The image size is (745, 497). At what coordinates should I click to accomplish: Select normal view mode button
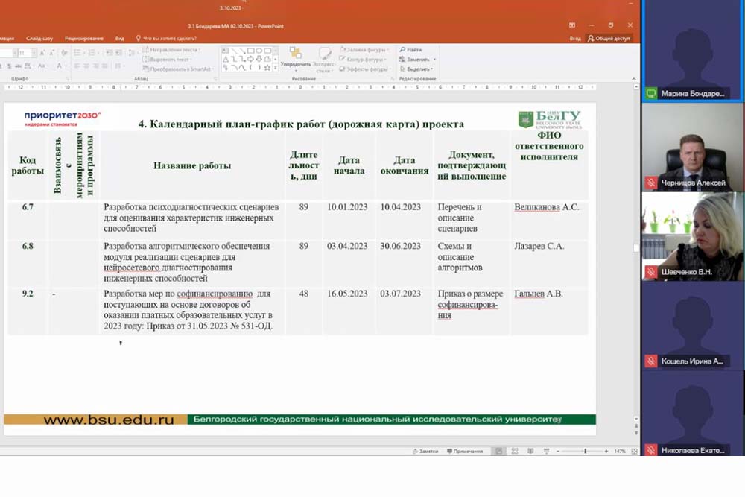click(x=498, y=451)
